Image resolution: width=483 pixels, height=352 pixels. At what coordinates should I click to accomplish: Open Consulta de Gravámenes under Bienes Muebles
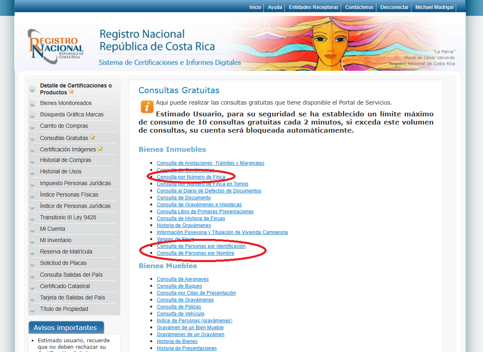click(x=185, y=300)
